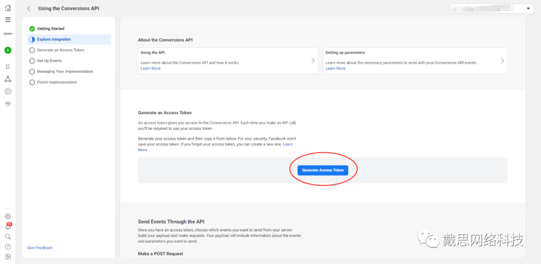Click the Give Feedback link

pos(40,248)
